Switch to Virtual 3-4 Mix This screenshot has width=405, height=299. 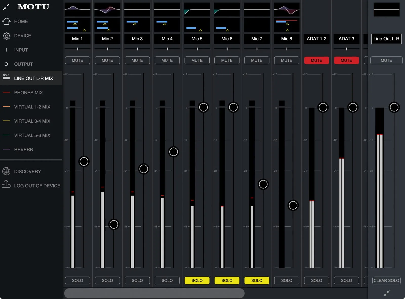(31, 121)
